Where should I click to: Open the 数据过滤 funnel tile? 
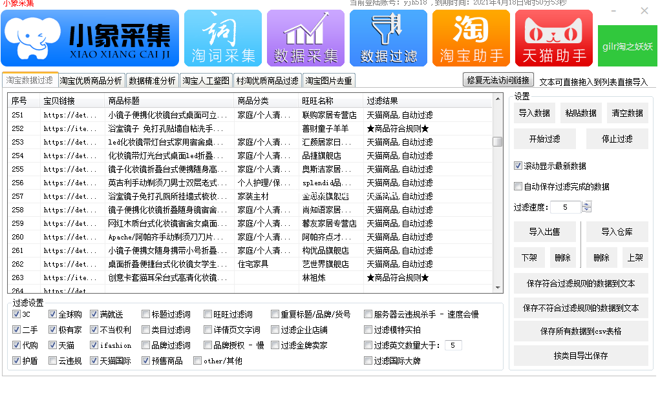click(389, 38)
